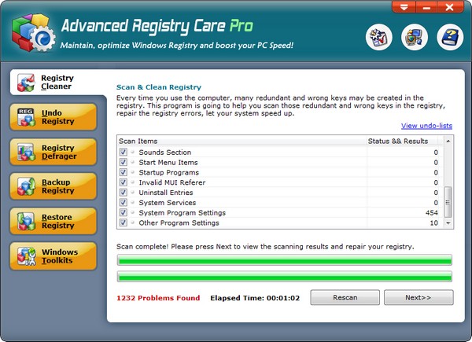The width and height of the screenshot is (472, 342).
Task: Click the Windows Toolkits wrench icon
Action: 26,256
